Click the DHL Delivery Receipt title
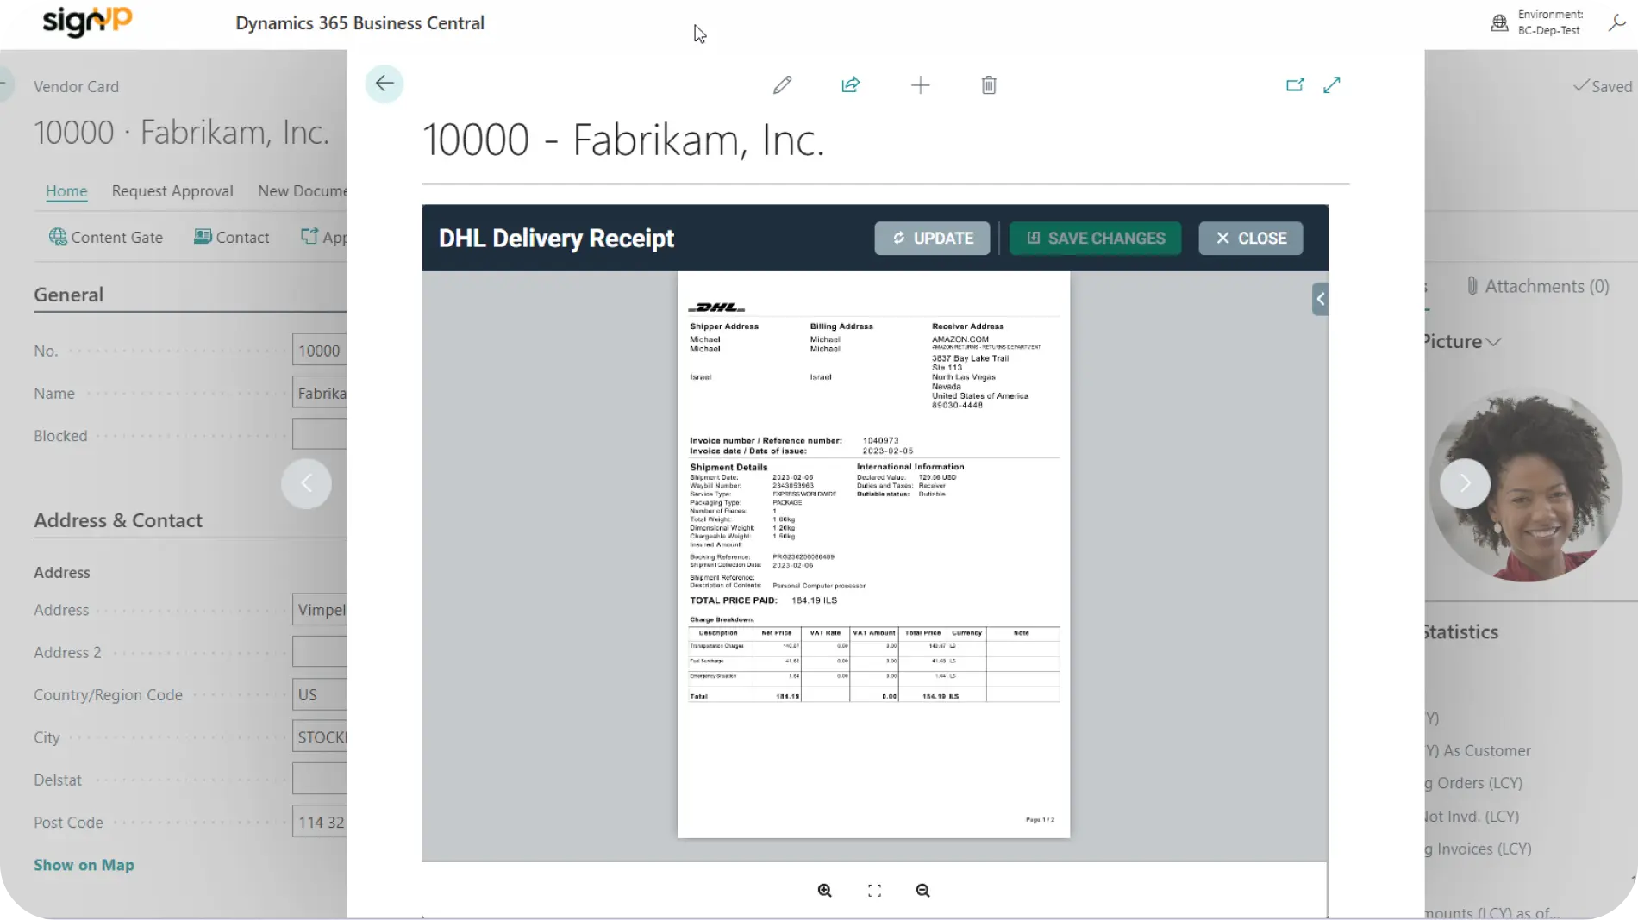 [x=556, y=238]
